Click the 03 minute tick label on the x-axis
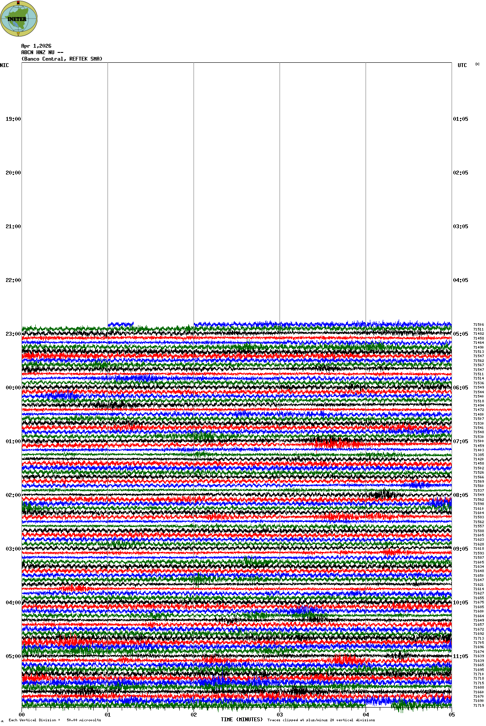The height and width of the screenshot is (726, 486). (280, 715)
